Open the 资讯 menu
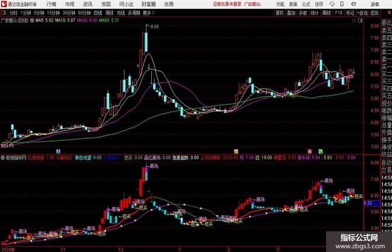The width and height of the screenshot is (392, 252). [x=88, y=4]
